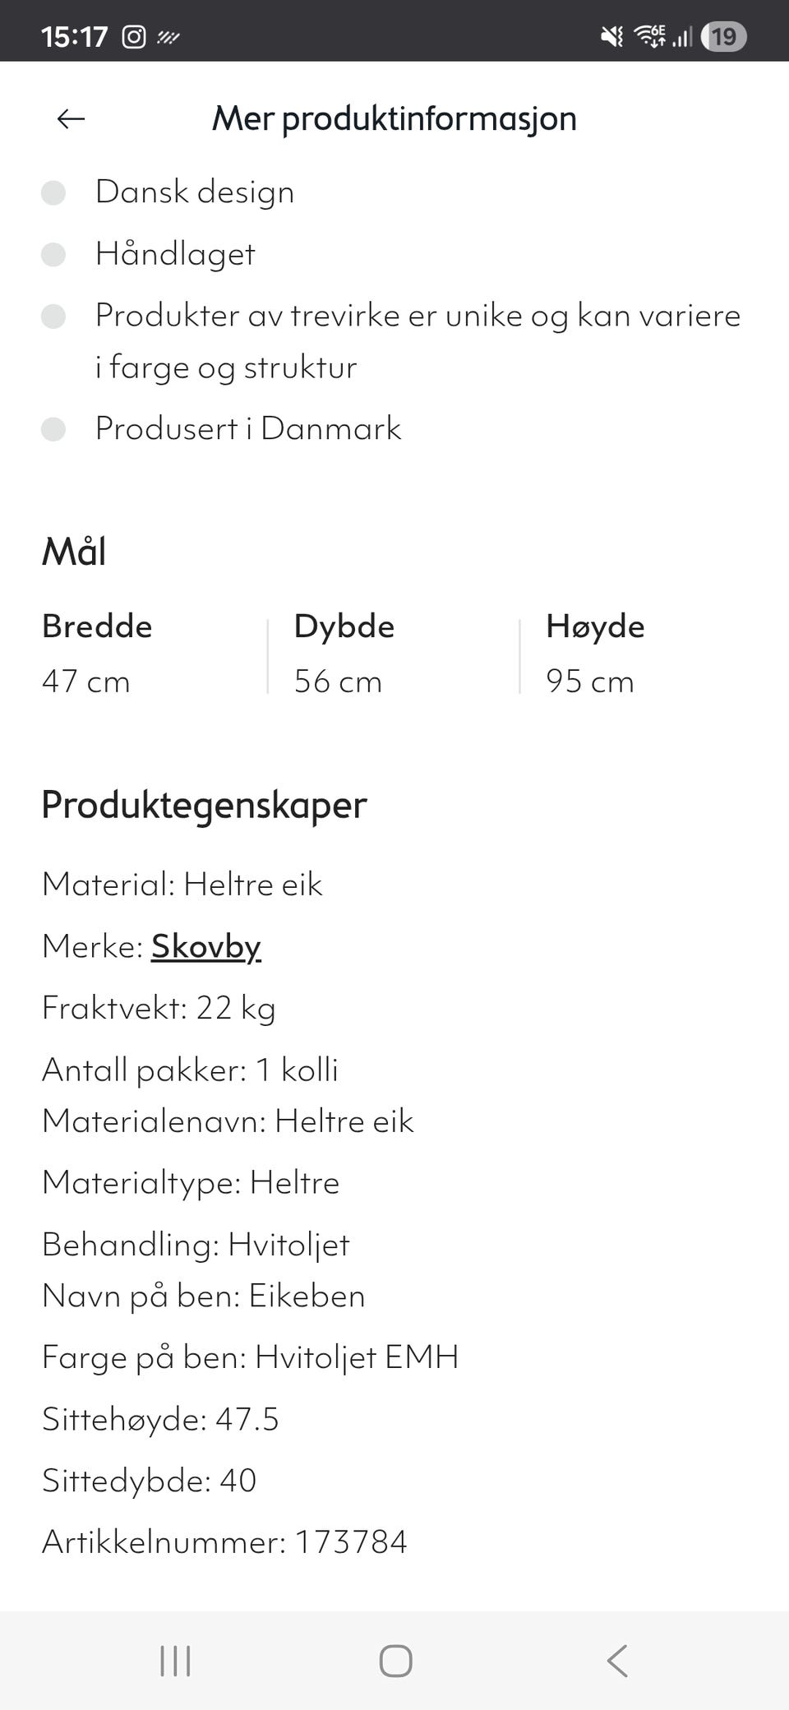This screenshot has height=1710, width=789.
Task: Tap the clock showing 15:17
Action: (x=76, y=35)
